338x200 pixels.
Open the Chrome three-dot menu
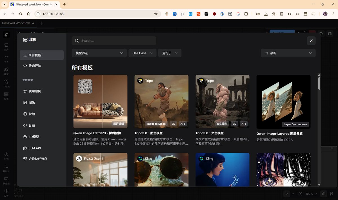pos(333,14)
